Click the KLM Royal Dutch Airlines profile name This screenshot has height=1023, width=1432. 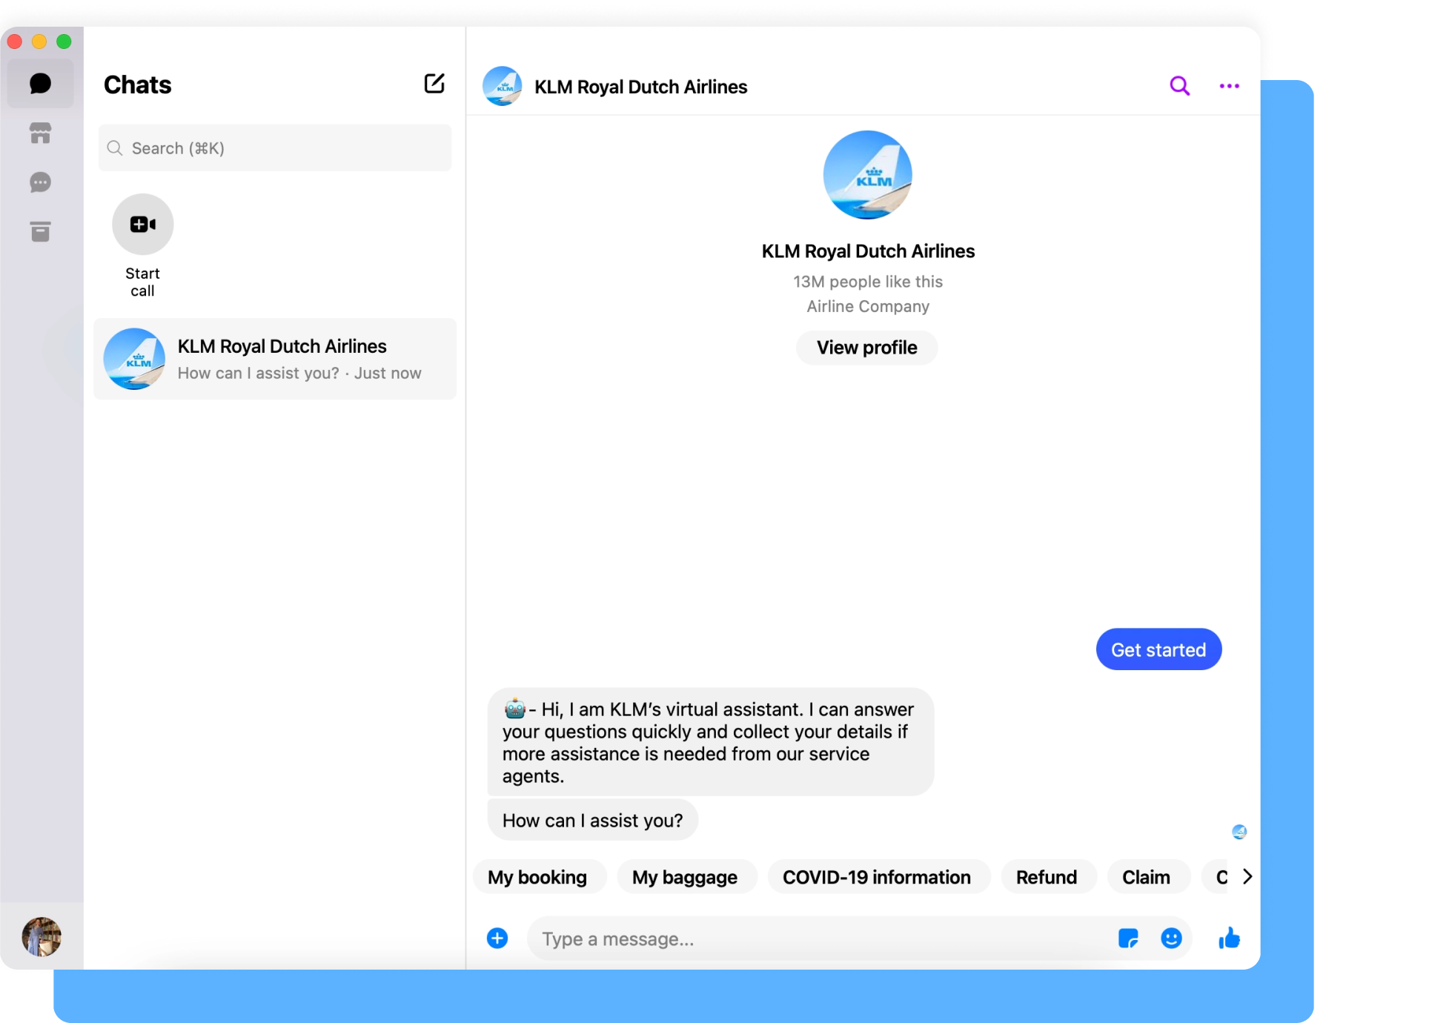point(868,251)
